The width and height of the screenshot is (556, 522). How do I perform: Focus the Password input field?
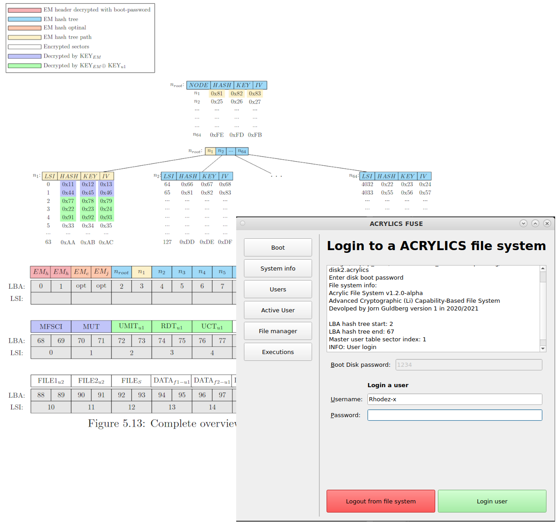click(455, 415)
